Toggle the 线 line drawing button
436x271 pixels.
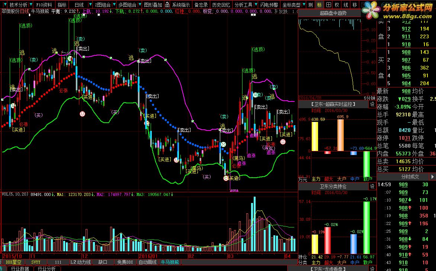point(346,5)
